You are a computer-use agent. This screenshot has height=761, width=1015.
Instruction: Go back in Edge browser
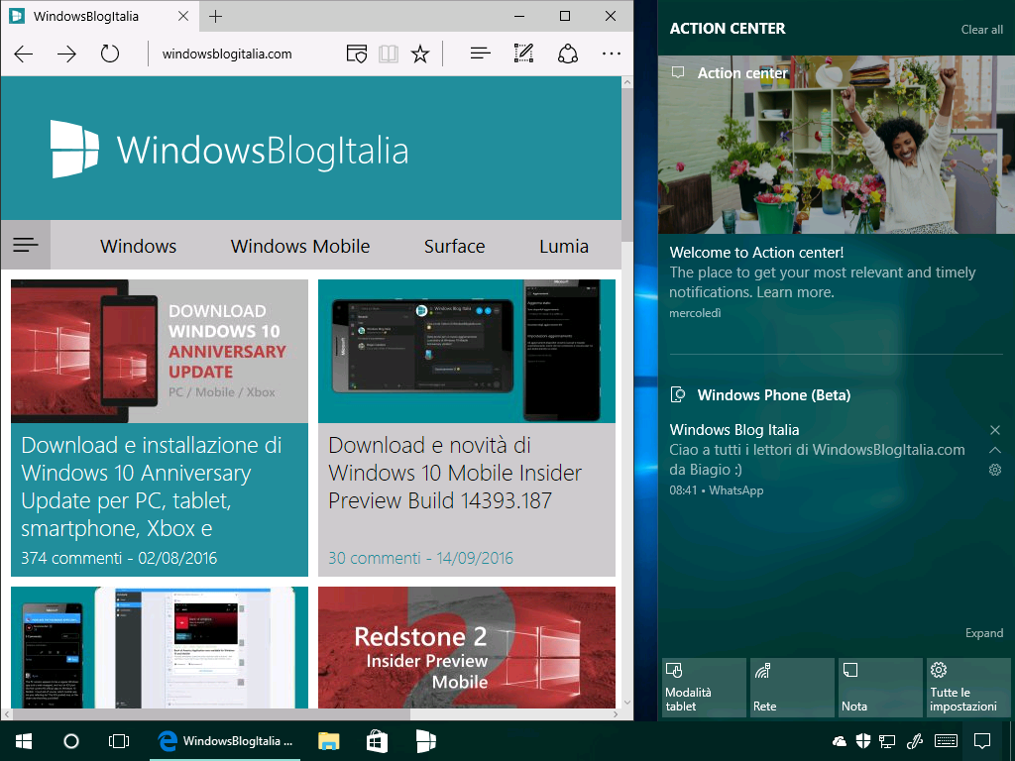(24, 54)
